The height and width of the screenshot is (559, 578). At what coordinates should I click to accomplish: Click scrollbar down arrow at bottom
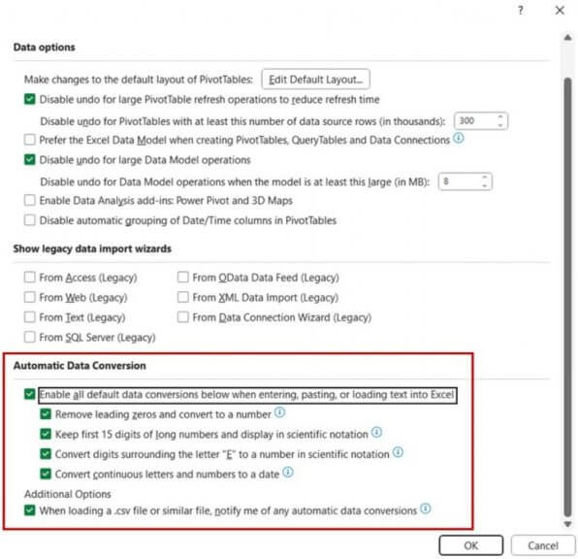pos(567,524)
